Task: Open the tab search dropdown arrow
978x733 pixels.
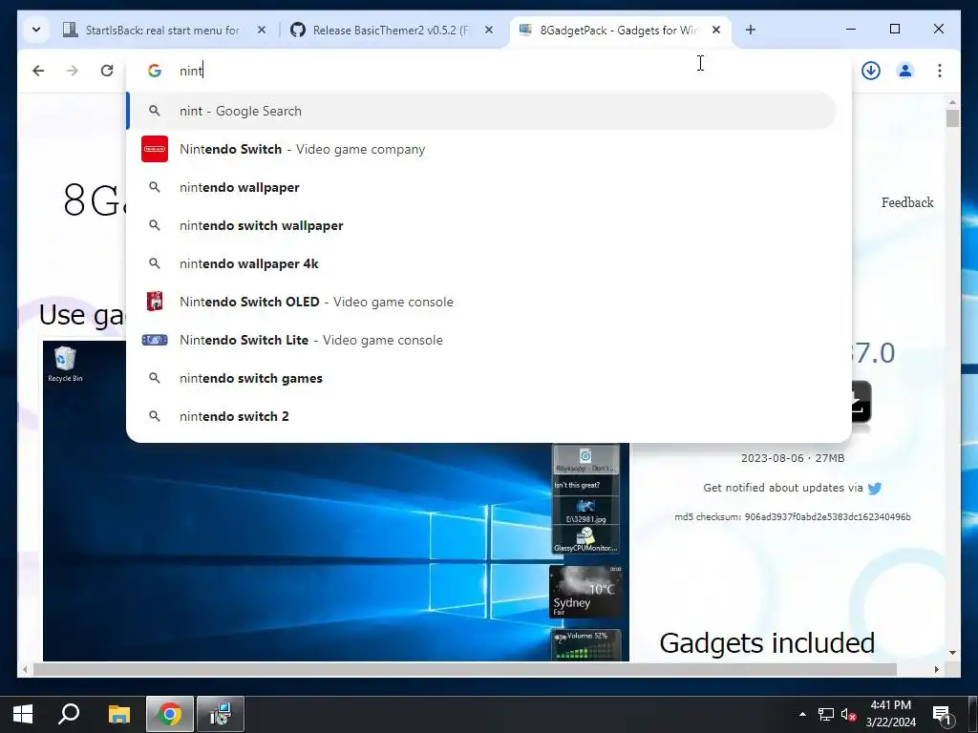Action: (36, 30)
